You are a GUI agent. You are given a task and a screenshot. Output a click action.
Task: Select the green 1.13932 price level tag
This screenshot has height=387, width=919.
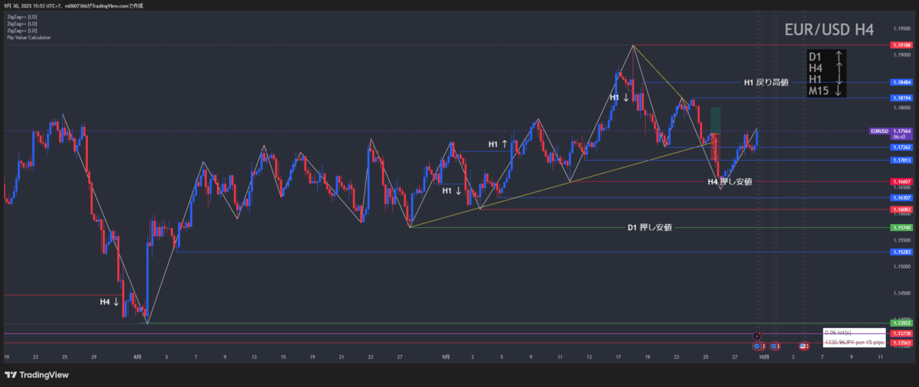(x=901, y=324)
